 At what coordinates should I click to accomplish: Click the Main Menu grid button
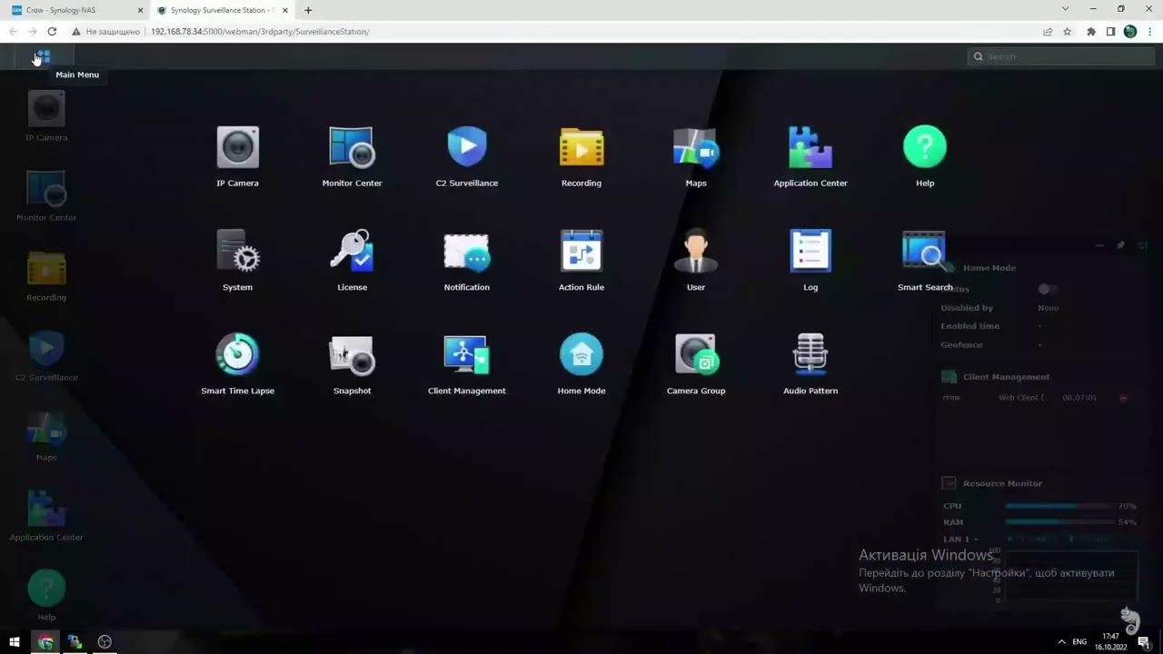[x=43, y=56]
